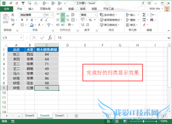This screenshot has width=172, height=124.
Task: Switch to Page Layout view icon
Action: click(x=117, y=121)
